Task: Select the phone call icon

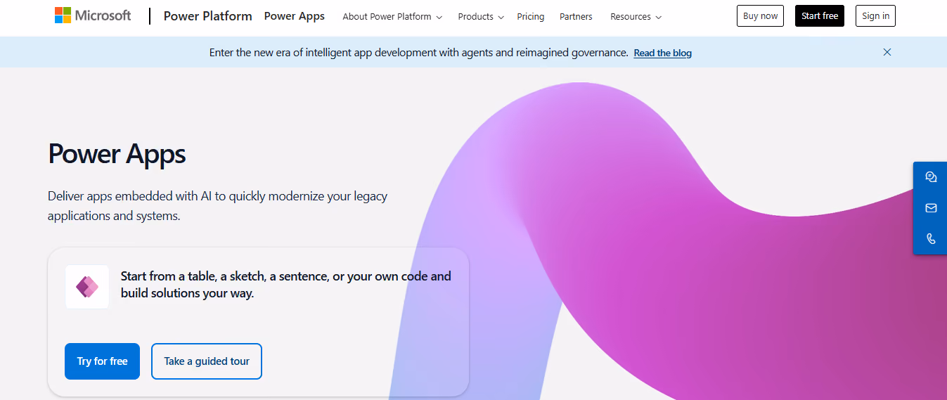Action: pyautogui.click(x=931, y=239)
